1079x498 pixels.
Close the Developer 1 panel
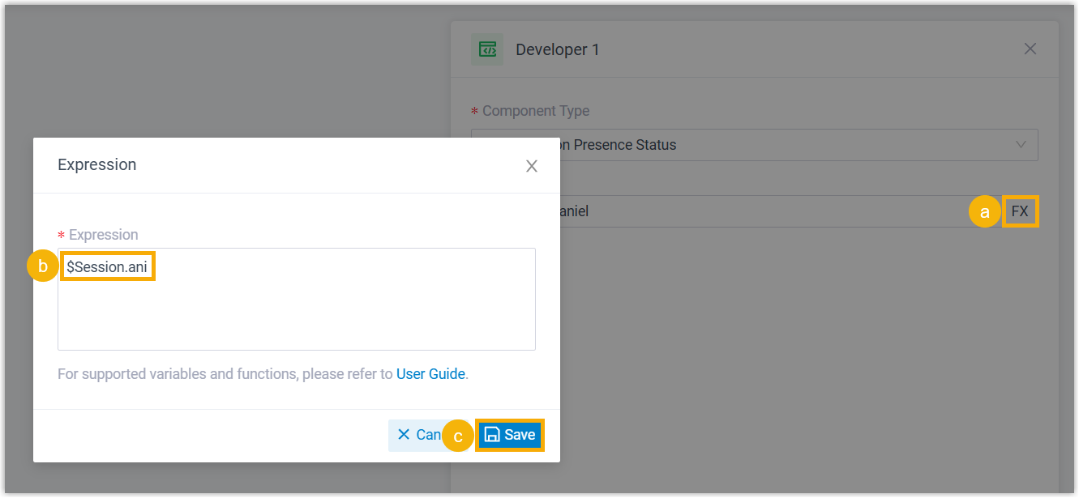1030,49
